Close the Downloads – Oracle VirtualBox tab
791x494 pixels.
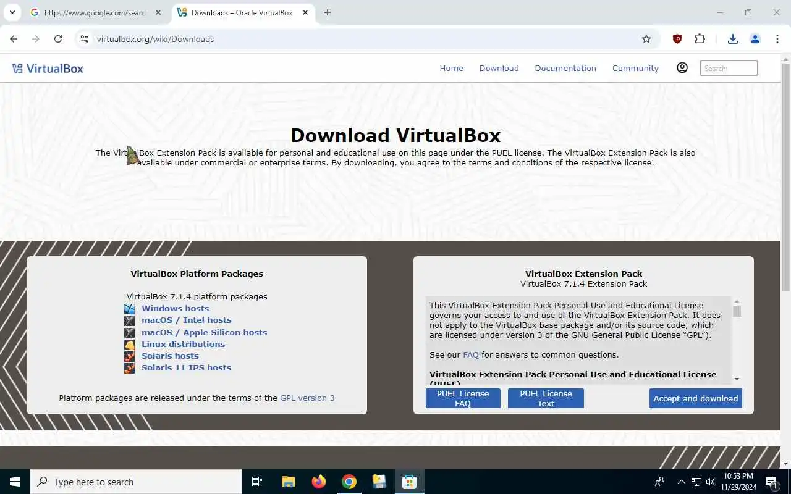[307, 12]
